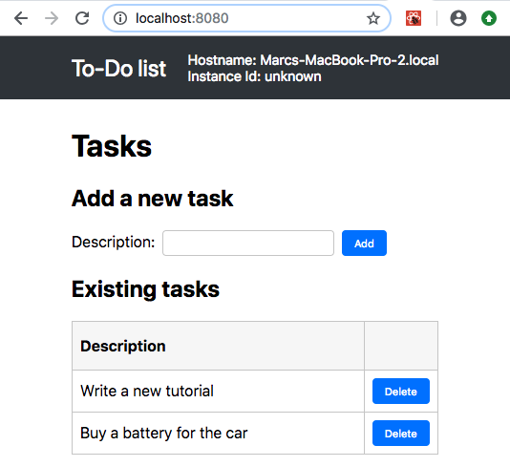This screenshot has width=510, height=467.
Task: Open the red extension icon
Action: pos(414,18)
